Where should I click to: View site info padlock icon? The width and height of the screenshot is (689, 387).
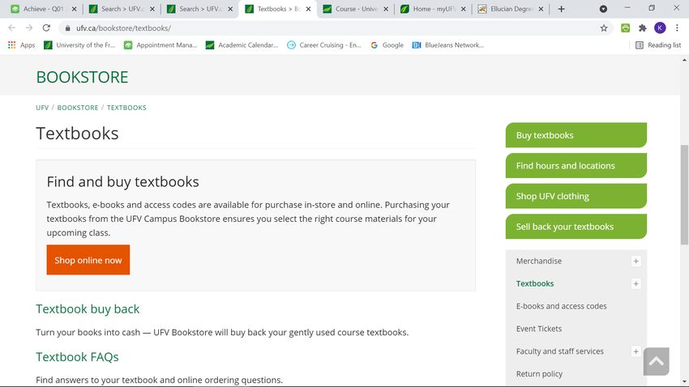67,28
